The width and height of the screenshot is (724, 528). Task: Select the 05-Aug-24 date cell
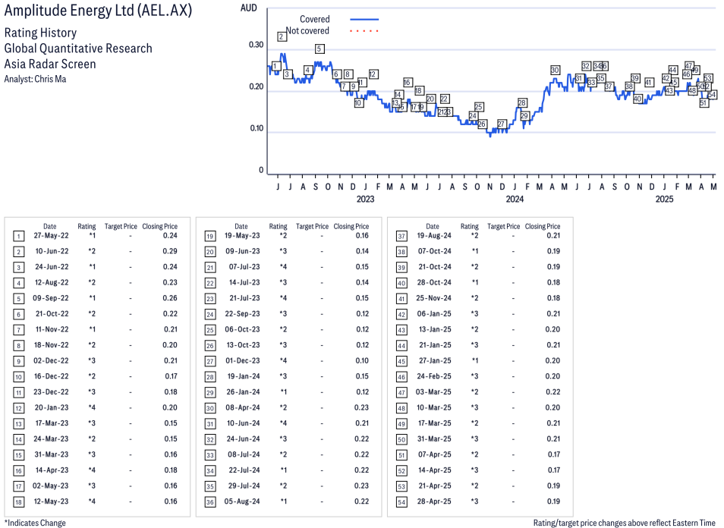click(242, 501)
